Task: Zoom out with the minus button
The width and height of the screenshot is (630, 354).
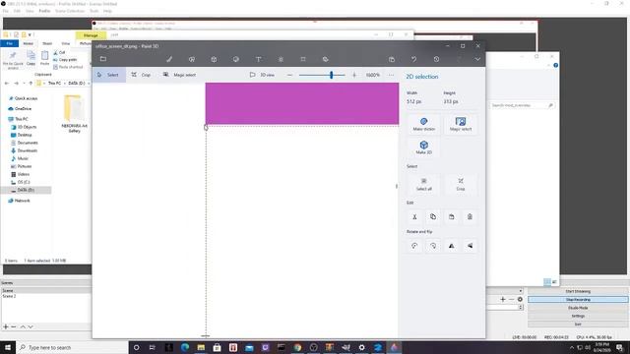Action: click(x=289, y=75)
